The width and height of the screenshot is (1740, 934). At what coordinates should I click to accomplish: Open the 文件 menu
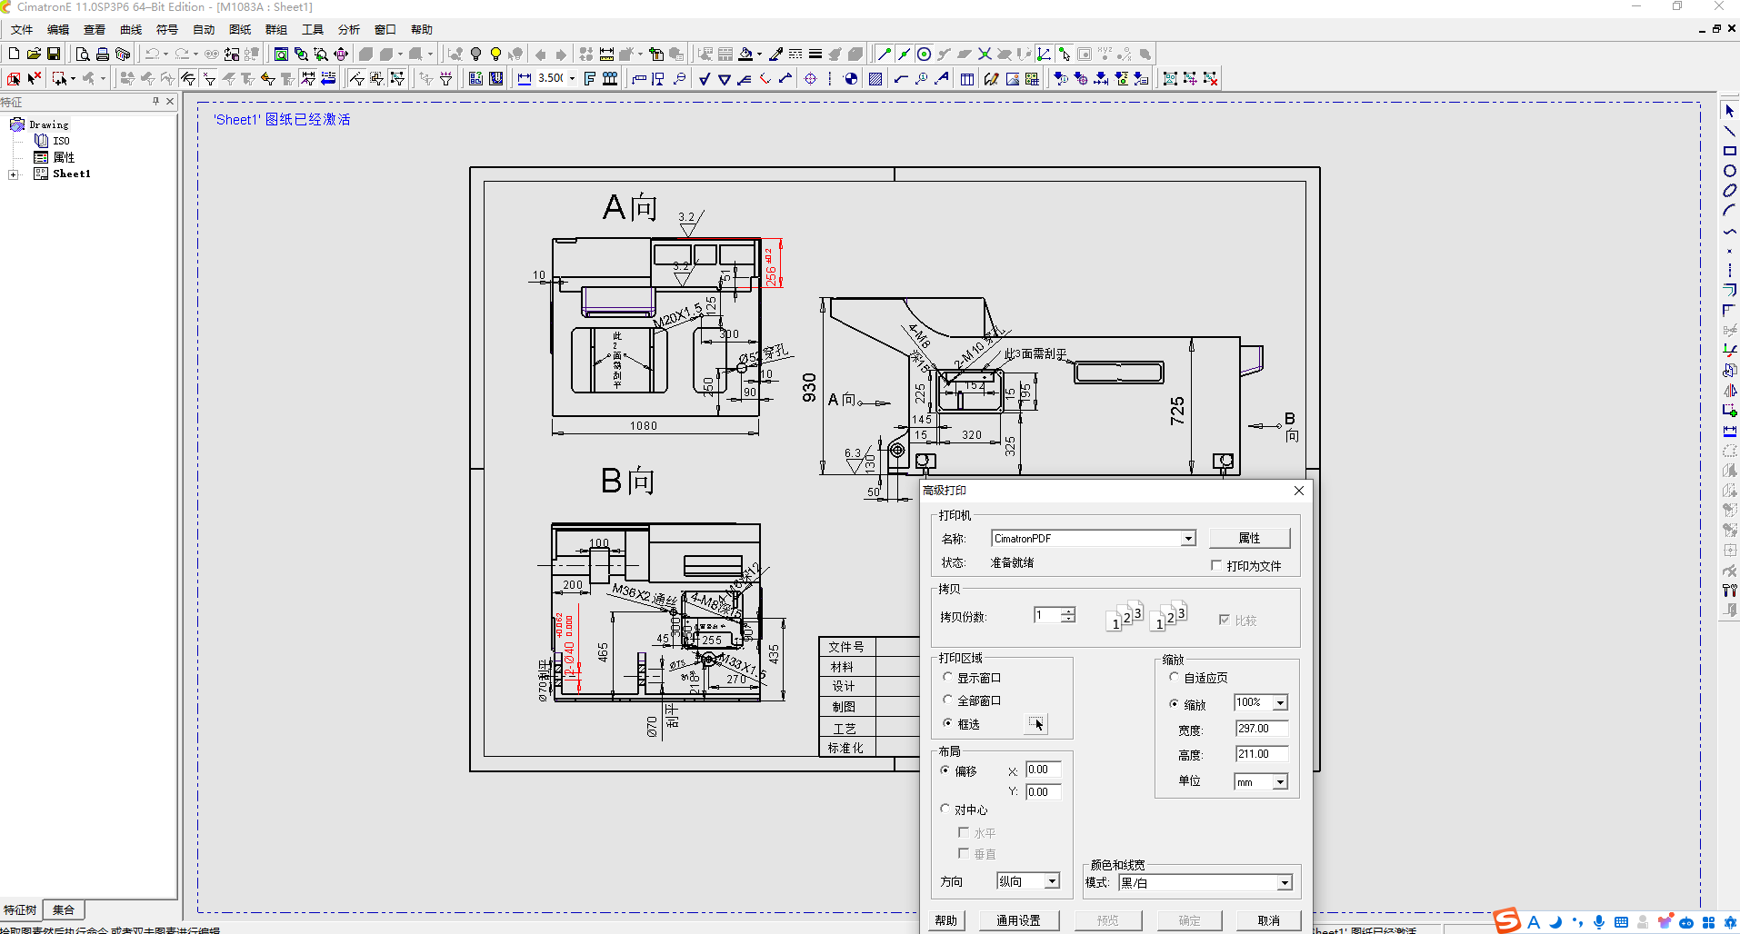[22, 30]
